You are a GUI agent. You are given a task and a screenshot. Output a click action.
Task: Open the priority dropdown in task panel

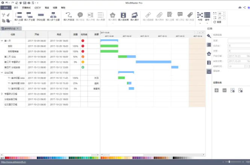click(x=239, y=46)
